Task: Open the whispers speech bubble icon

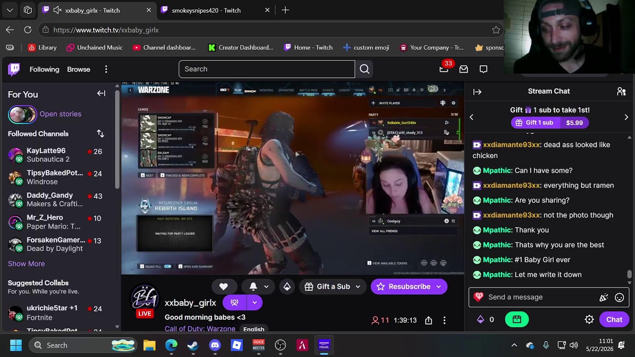Action: tap(484, 69)
